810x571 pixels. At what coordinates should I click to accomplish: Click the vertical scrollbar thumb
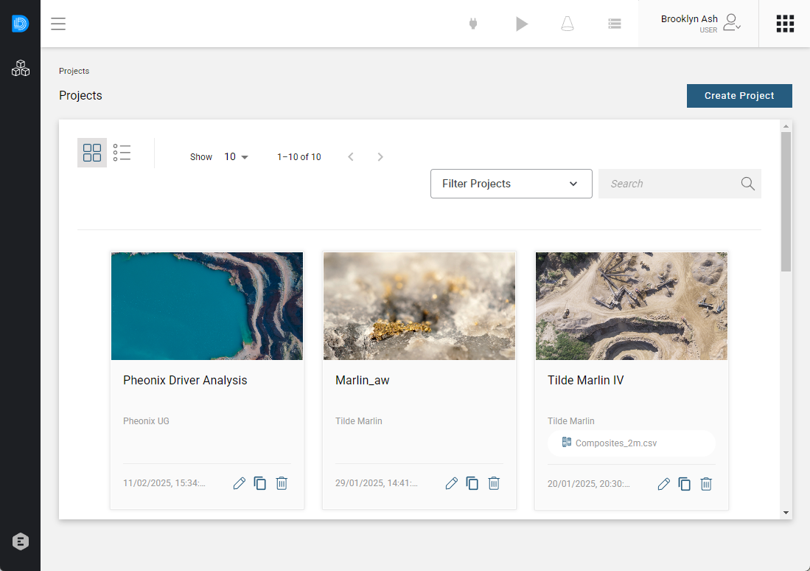tap(786, 201)
